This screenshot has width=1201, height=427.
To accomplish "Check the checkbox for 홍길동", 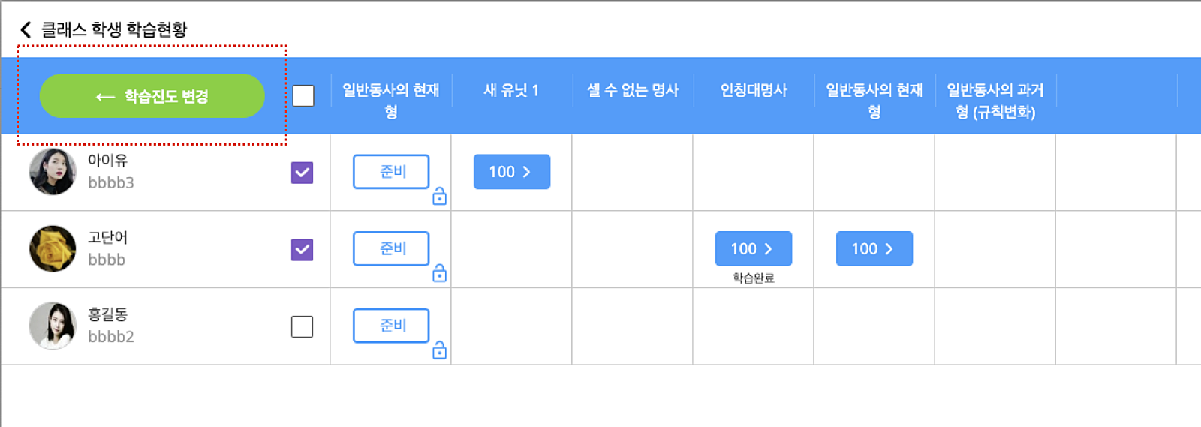I will tap(302, 326).
